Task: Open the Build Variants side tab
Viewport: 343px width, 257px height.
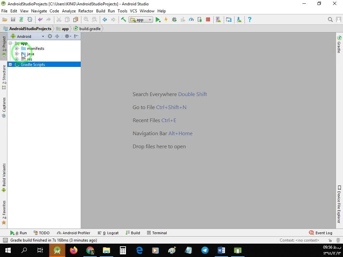Action: 4,178
